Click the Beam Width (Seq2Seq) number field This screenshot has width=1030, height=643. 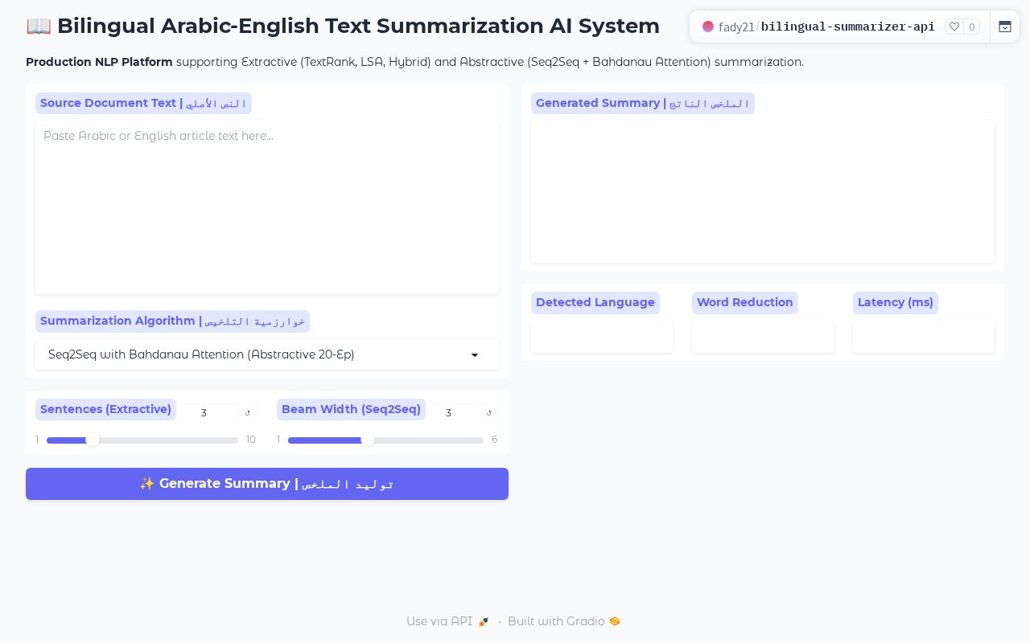(454, 412)
